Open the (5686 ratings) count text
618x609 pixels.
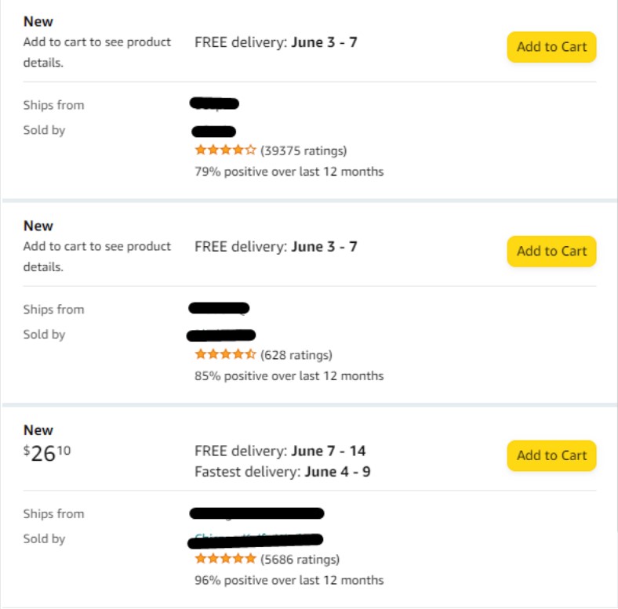(x=300, y=559)
